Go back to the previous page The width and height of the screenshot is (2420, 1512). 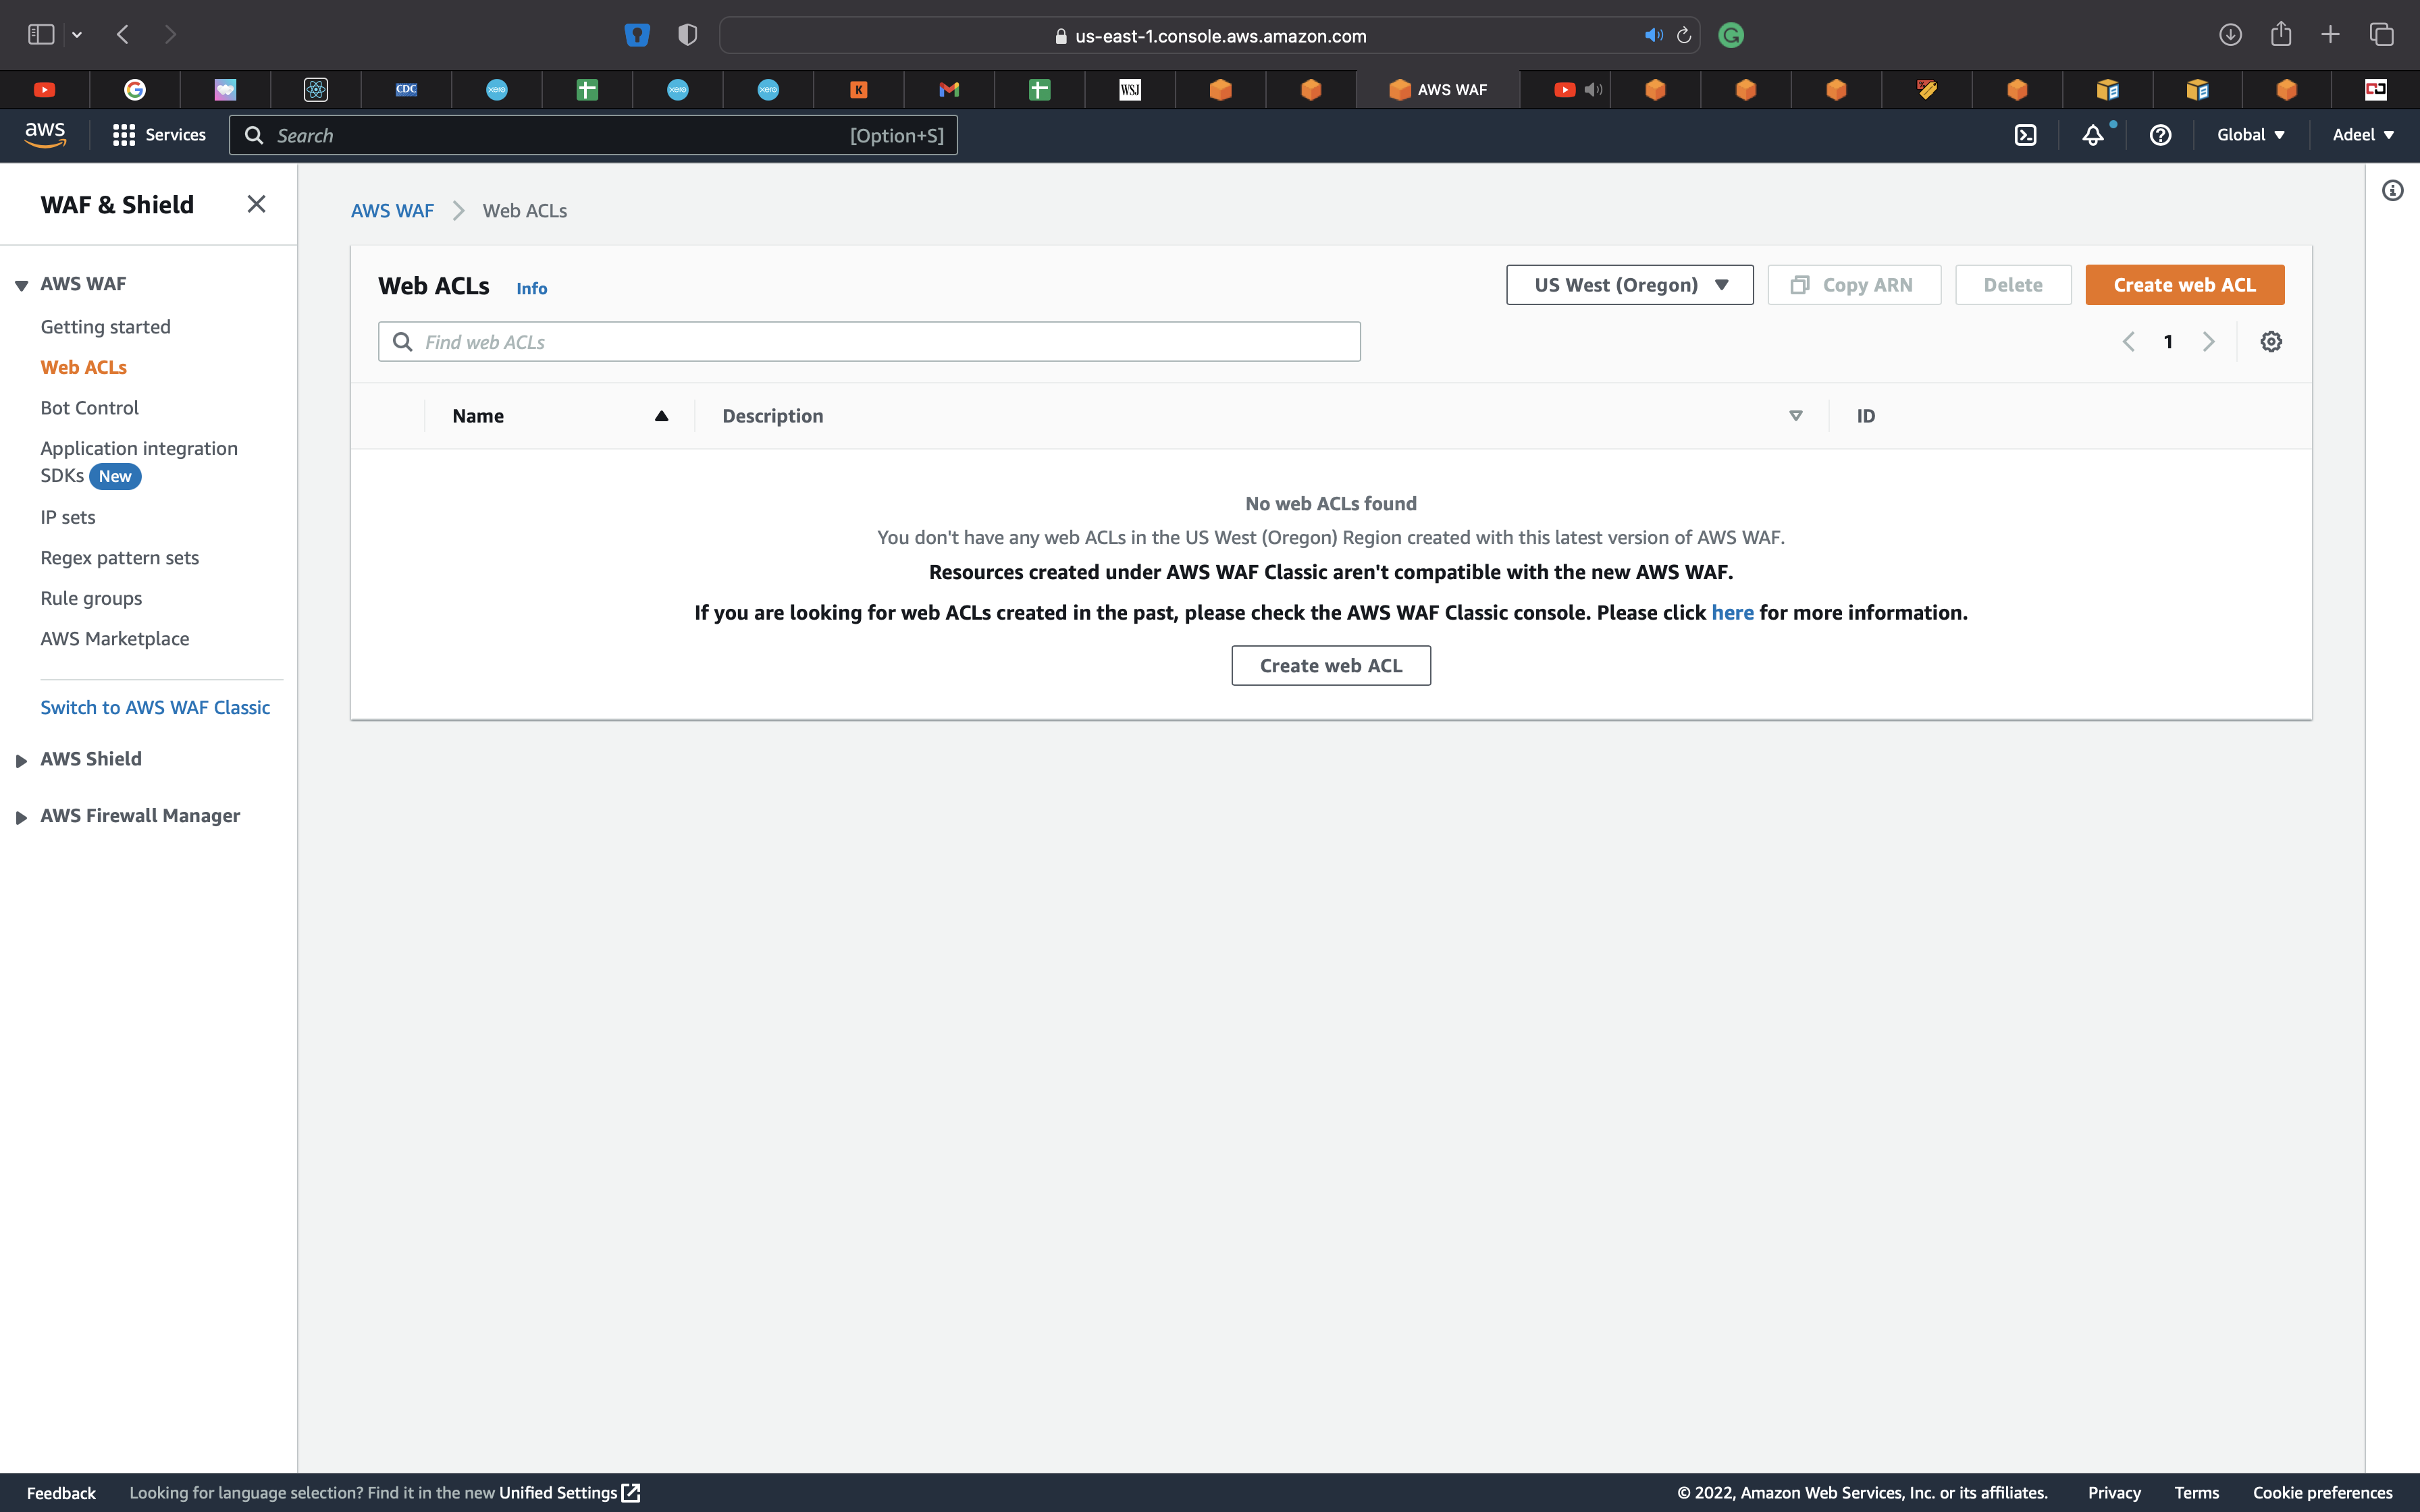pos(123,35)
